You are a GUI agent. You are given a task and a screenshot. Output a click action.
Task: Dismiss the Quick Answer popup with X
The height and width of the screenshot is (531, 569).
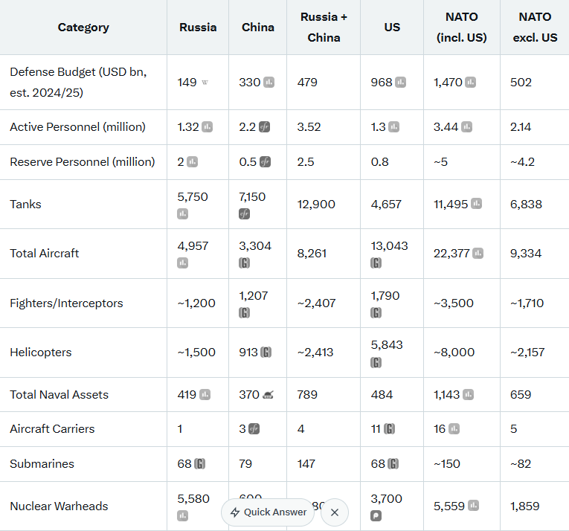coord(335,512)
